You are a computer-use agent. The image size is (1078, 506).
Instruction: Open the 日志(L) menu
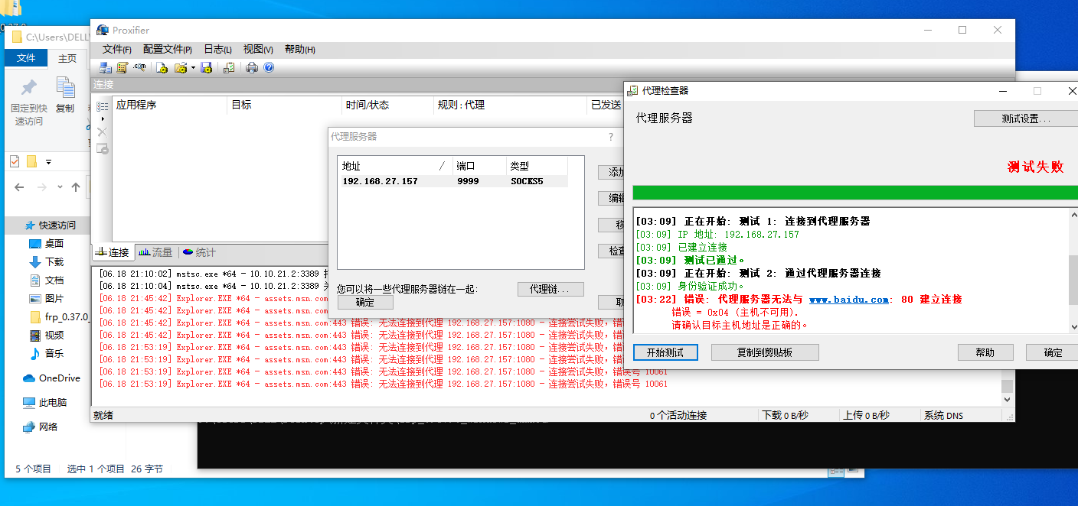tap(217, 49)
